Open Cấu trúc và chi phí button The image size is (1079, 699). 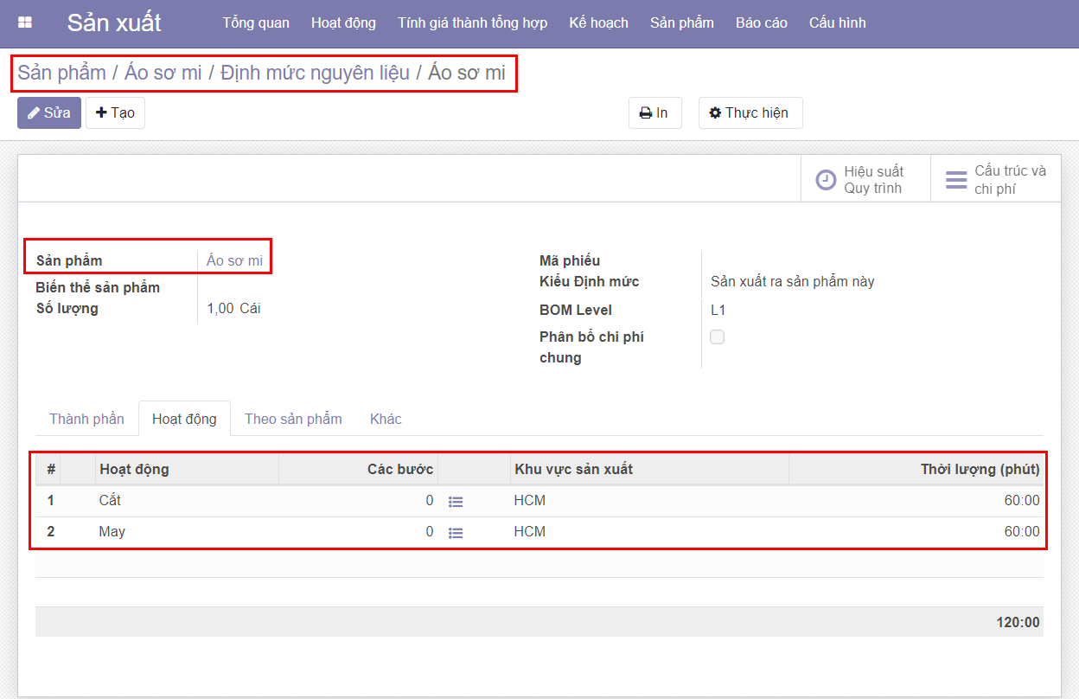click(995, 180)
